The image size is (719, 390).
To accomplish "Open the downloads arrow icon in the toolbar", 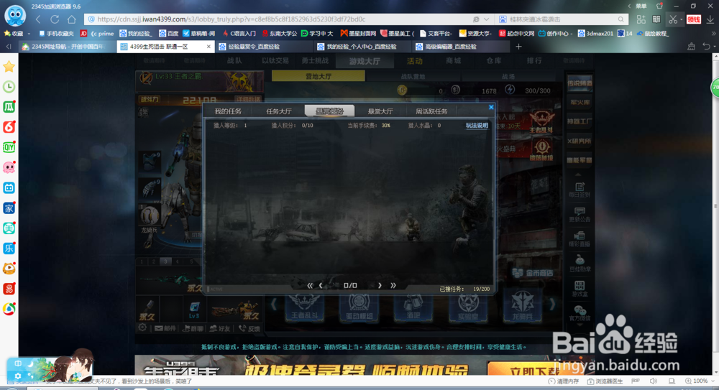I will [710, 19].
